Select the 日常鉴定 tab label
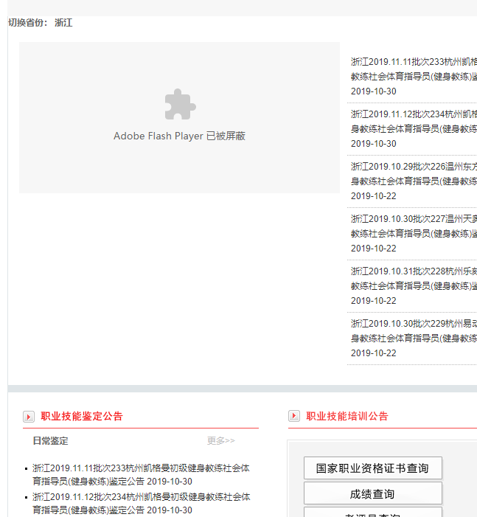The width and height of the screenshot is (477, 517). [x=50, y=441]
